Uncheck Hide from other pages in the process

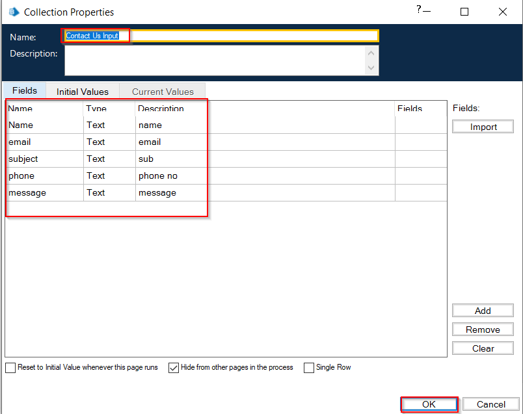click(174, 368)
